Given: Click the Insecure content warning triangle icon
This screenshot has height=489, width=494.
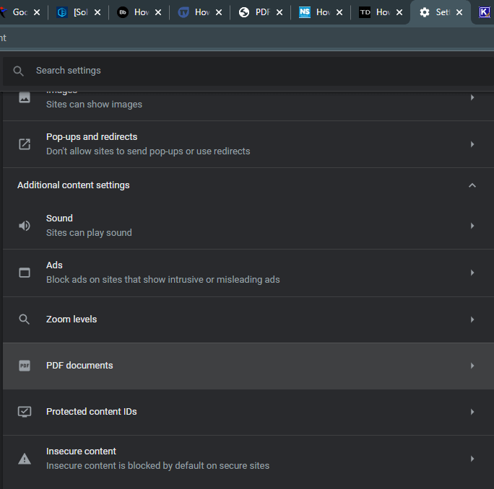Looking at the screenshot, I should point(25,459).
